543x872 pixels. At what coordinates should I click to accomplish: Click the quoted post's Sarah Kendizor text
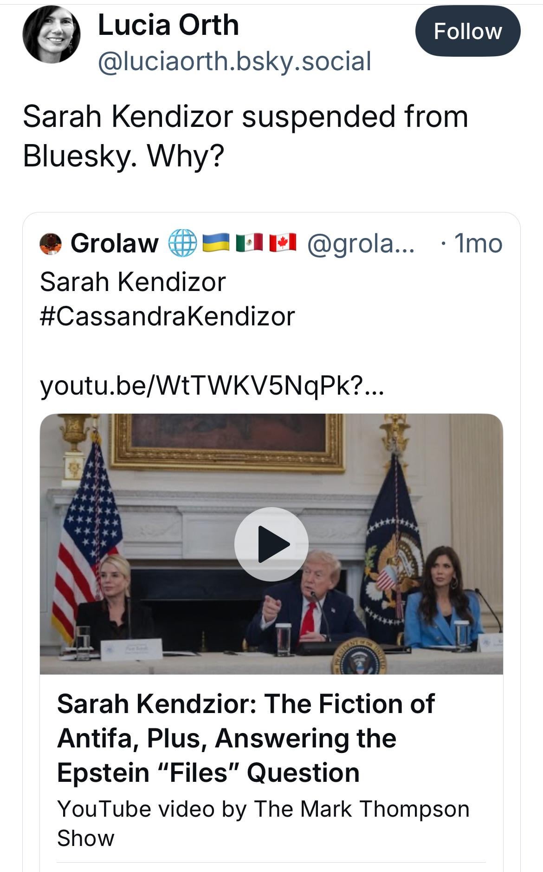133,282
